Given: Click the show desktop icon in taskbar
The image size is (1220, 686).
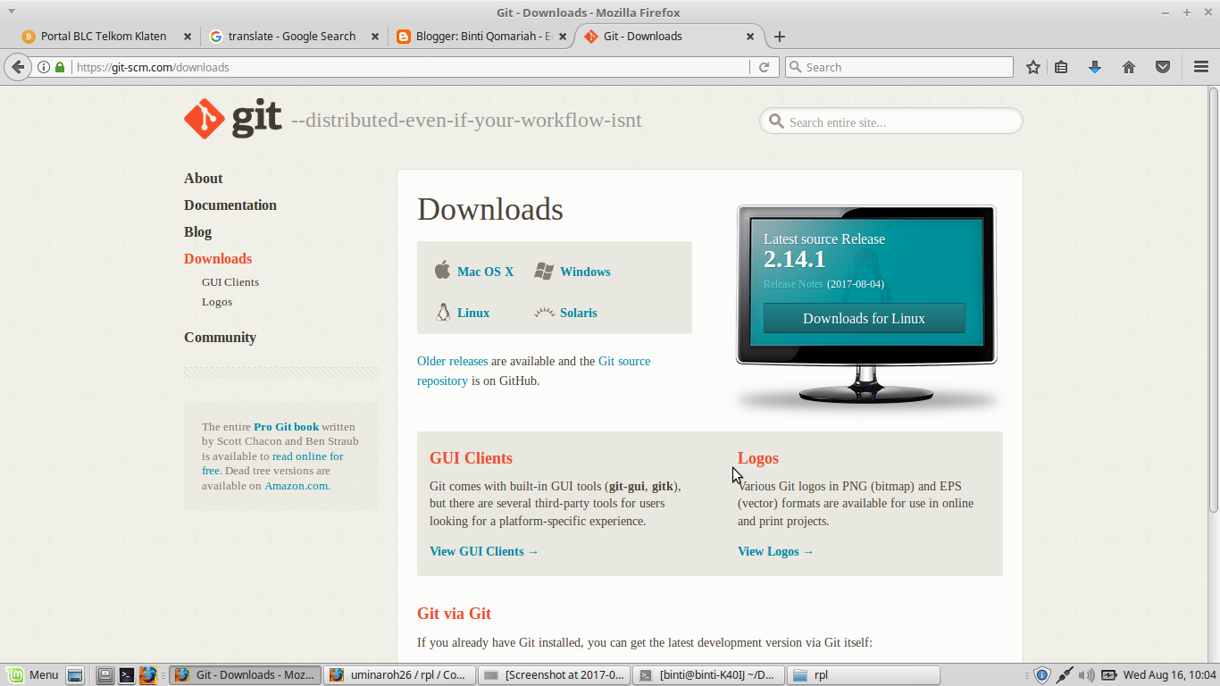Looking at the screenshot, I should coord(75,675).
